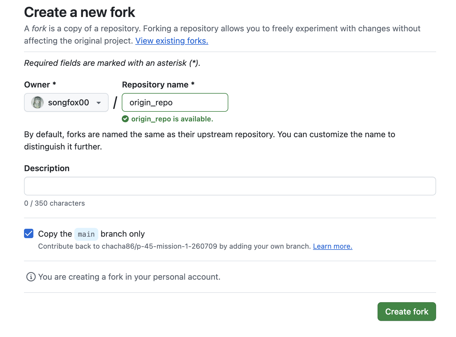Focus the Repository name field with origin_repo
The width and height of the screenshot is (456, 337).
tap(175, 102)
